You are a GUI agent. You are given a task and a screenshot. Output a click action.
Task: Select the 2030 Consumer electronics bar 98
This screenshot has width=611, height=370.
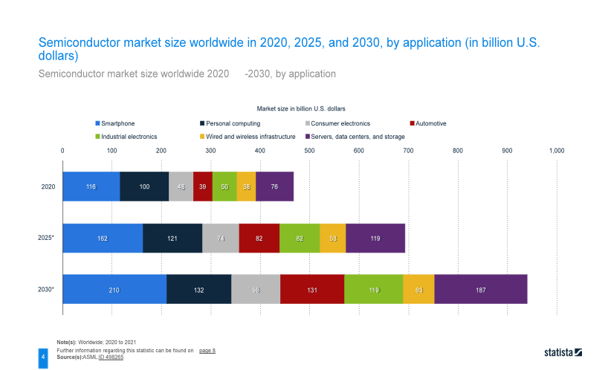point(256,289)
